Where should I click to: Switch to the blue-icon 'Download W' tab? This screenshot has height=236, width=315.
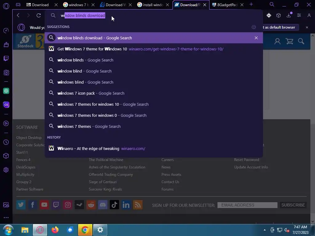point(116,5)
